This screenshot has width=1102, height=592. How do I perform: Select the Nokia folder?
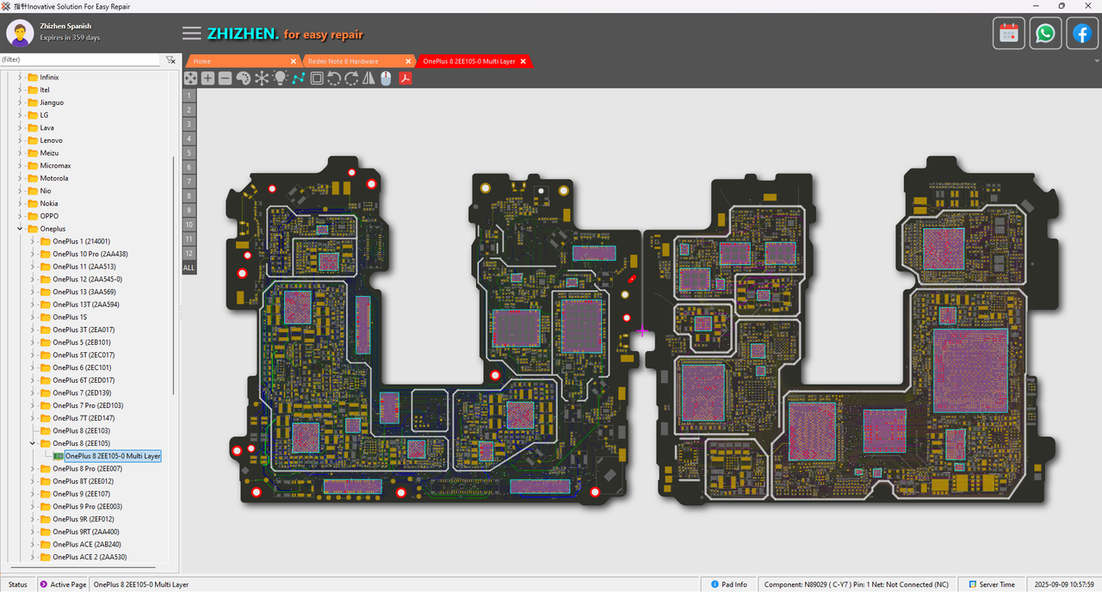pos(48,204)
